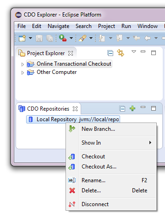This screenshot has height=213, width=165.
Task: Select the Local Repository jvm://local/repo row
Action: tap(73, 119)
